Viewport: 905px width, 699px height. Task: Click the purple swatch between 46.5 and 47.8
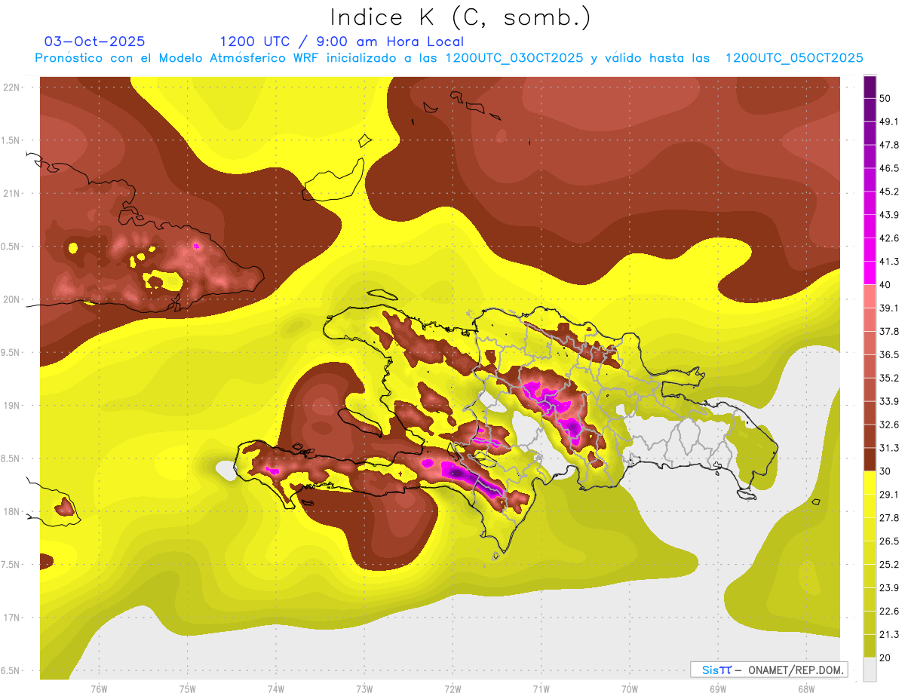click(x=870, y=157)
